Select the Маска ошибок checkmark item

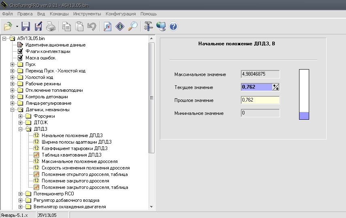click(x=40, y=58)
